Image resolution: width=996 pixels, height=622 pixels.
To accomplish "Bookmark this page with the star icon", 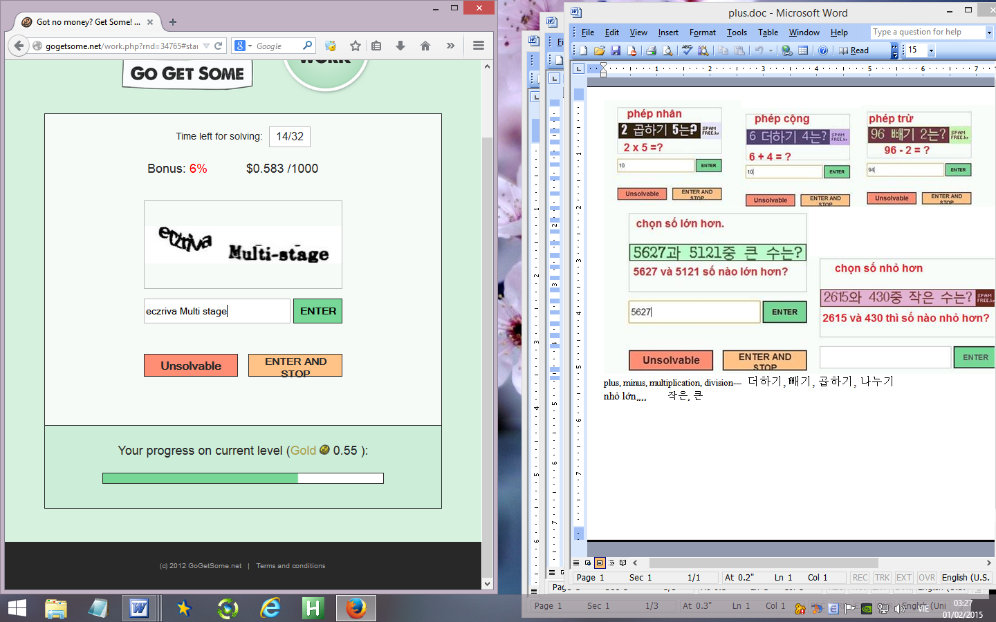I will pyautogui.click(x=356, y=46).
